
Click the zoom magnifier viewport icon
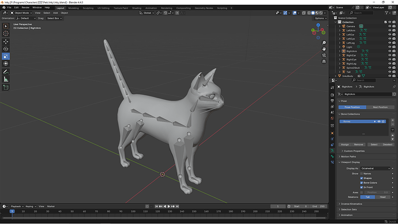click(x=324, y=43)
